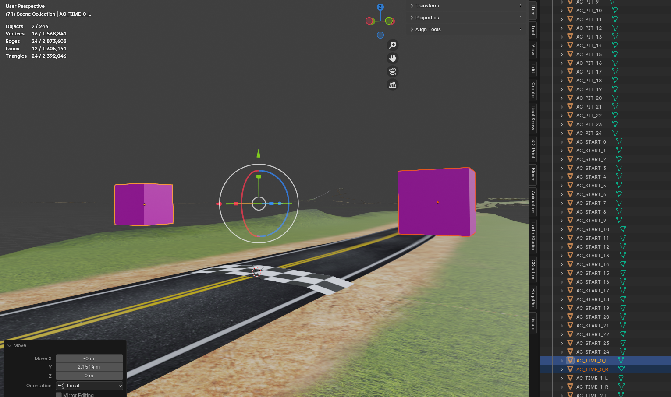671x397 pixels.
Task: Open the Animation sidebar tab
Action: tap(533, 202)
